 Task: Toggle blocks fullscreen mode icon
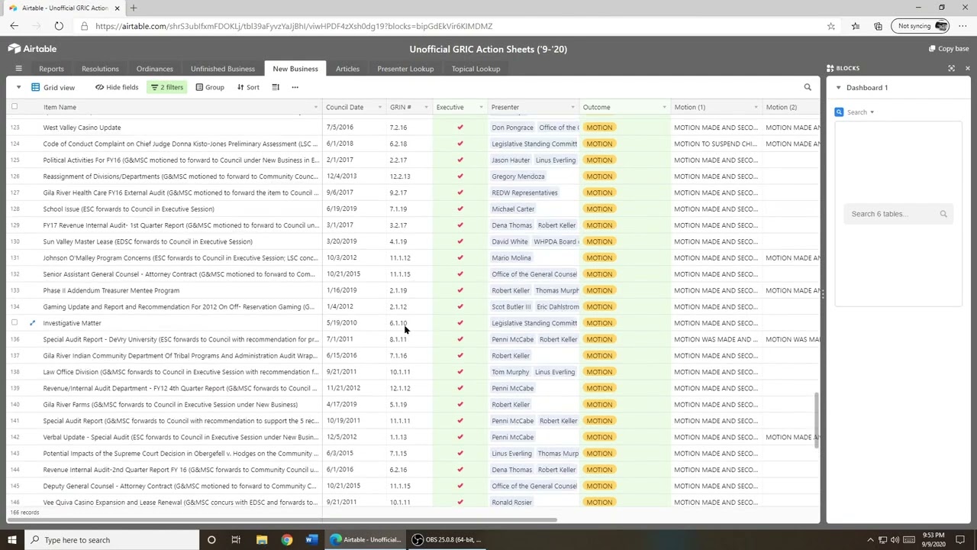(951, 69)
